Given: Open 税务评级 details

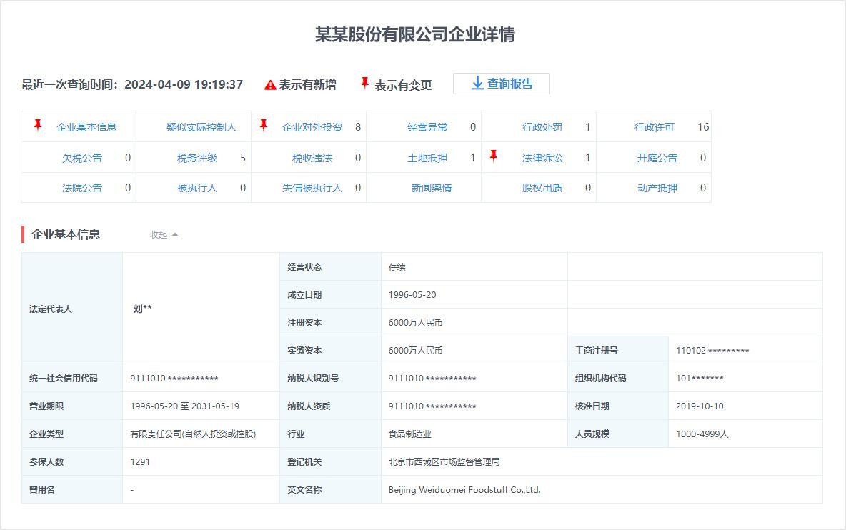Looking at the screenshot, I should [197, 158].
